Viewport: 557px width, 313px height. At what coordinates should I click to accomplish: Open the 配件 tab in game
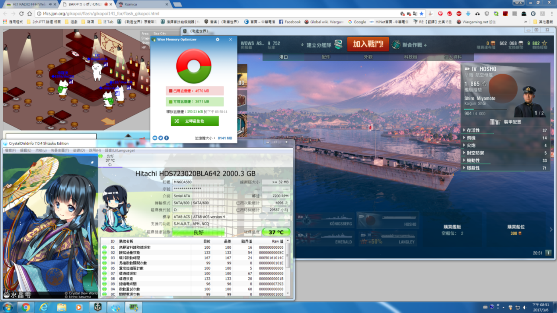pos(325,57)
